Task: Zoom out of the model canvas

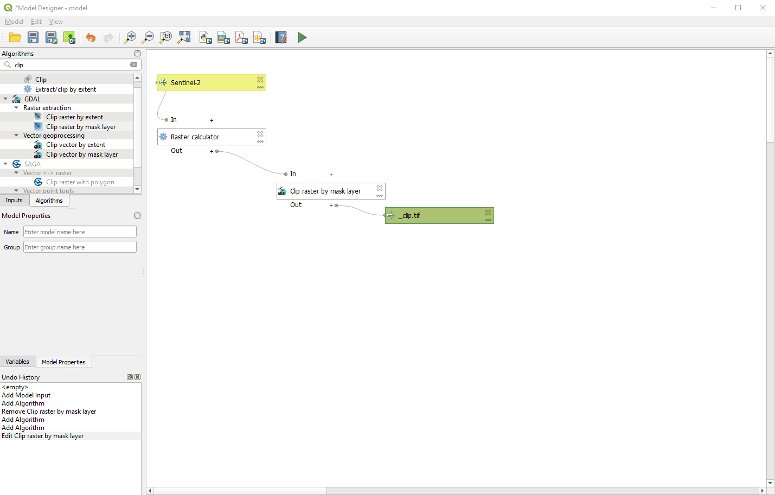Action: 148,37
